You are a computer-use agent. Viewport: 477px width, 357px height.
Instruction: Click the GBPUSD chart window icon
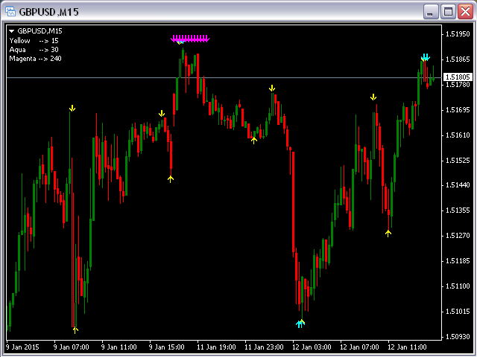pyautogui.click(x=10, y=12)
